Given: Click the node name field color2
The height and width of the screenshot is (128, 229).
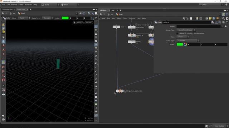Looking at the screenshot, I should pyautogui.click(x=186, y=22).
